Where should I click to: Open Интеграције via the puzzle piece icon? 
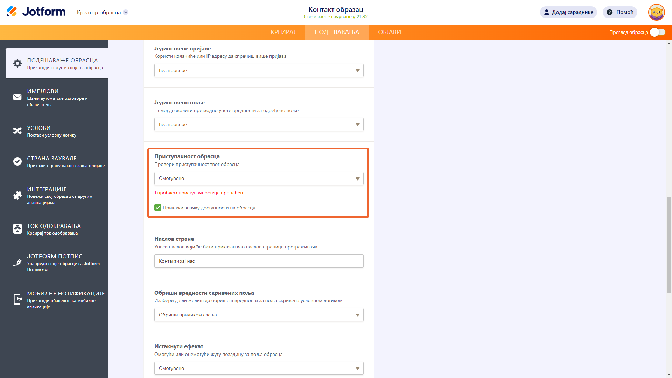pos(17,195)
